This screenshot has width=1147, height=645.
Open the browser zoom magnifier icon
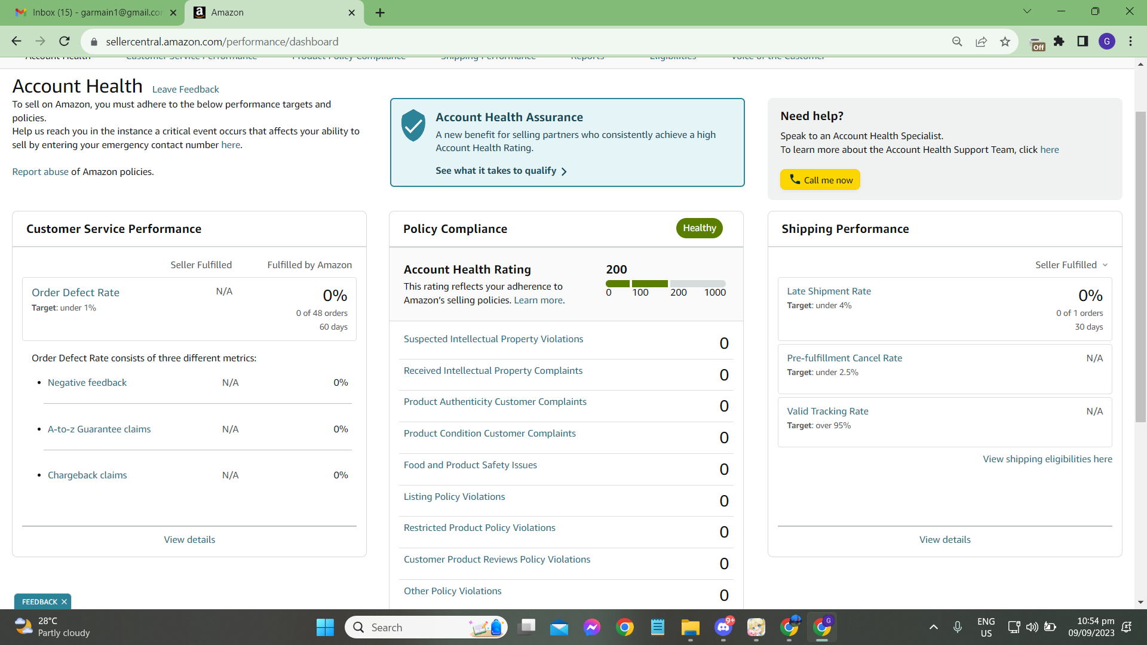(957, 41)
